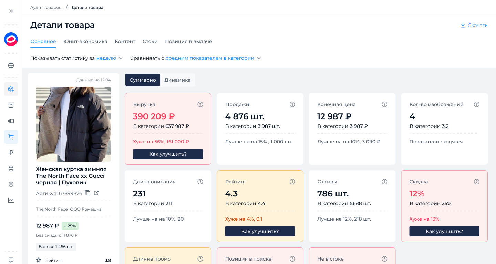Click the help icon on Кол-во изображений card
Viewport: 496px width, 264px height.
pyautogui.click(x=477, y=104)
